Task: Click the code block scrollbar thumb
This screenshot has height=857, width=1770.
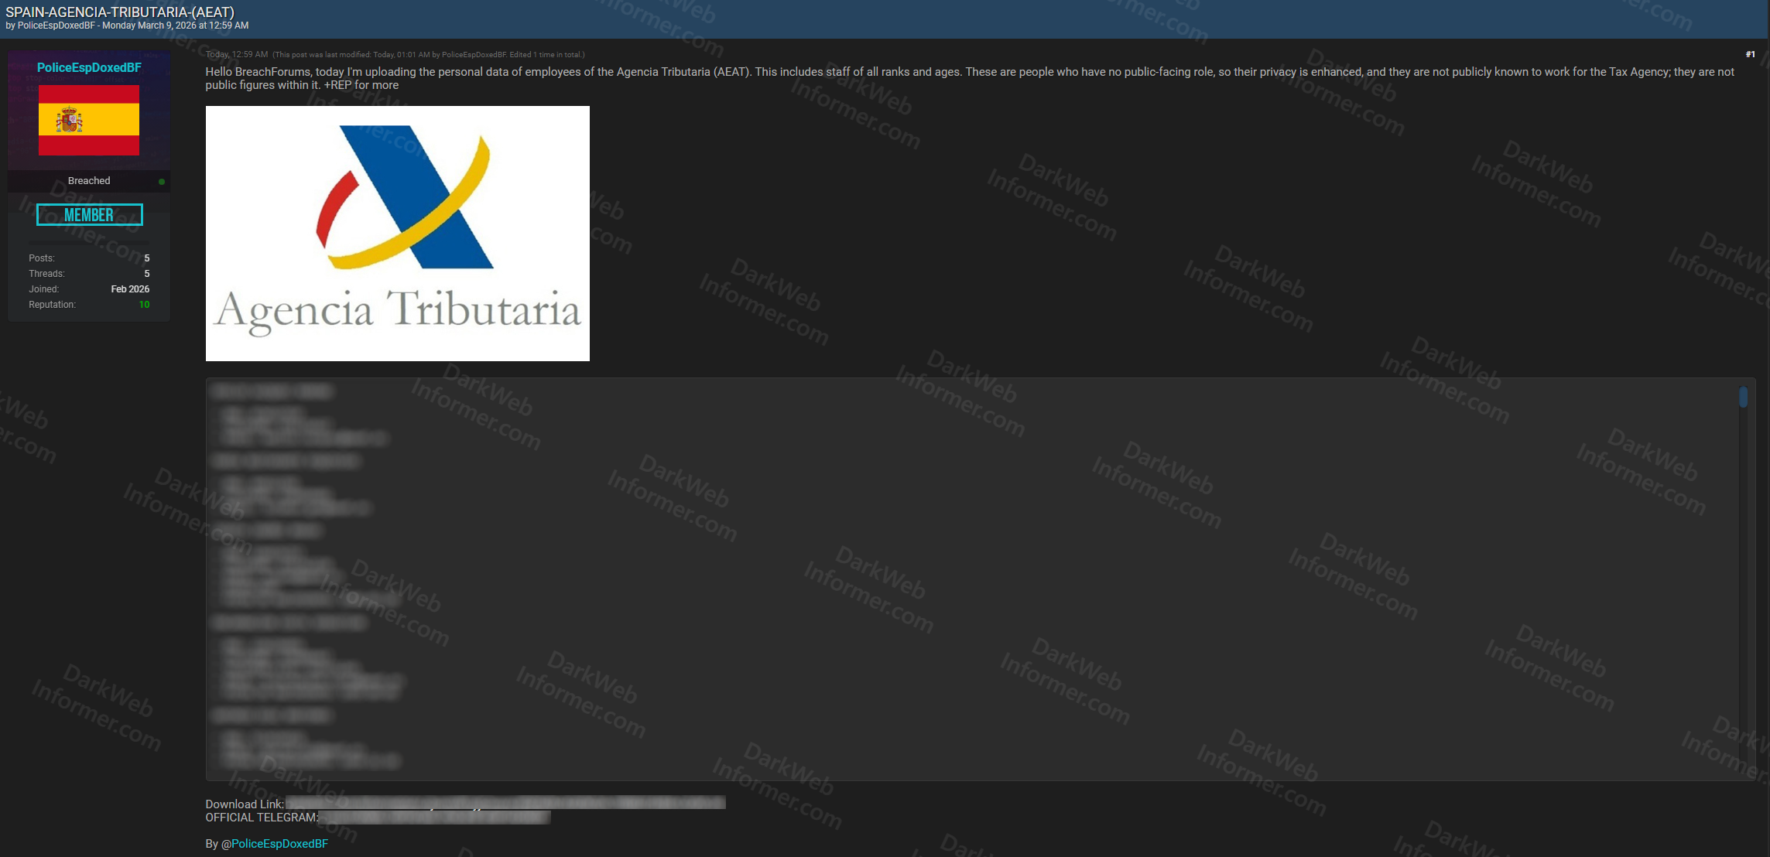Action: point(1743,397)
